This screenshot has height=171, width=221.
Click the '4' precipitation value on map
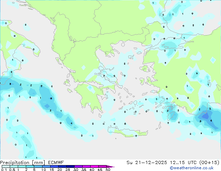[71, 123]
